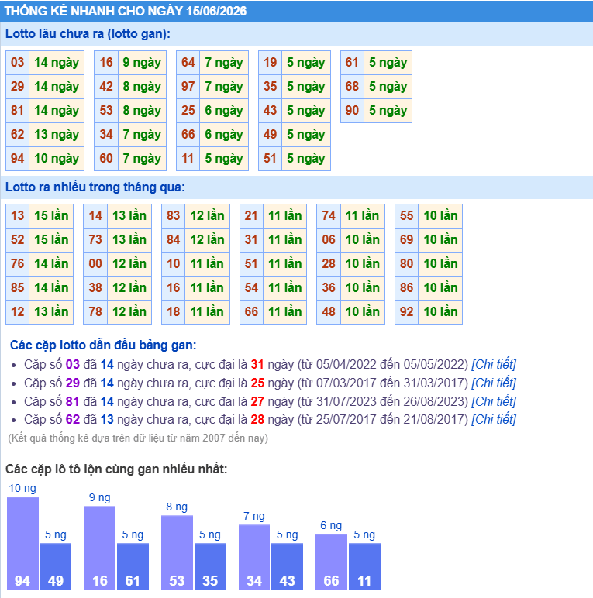Select number 83 in frequent lotto table

[173, 216]
